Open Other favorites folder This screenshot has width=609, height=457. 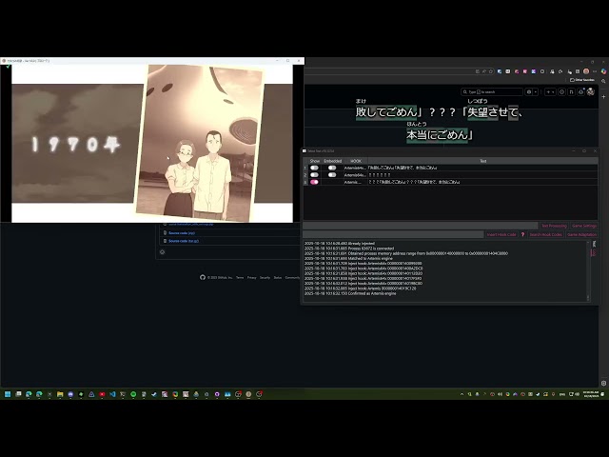click(581, 80)
